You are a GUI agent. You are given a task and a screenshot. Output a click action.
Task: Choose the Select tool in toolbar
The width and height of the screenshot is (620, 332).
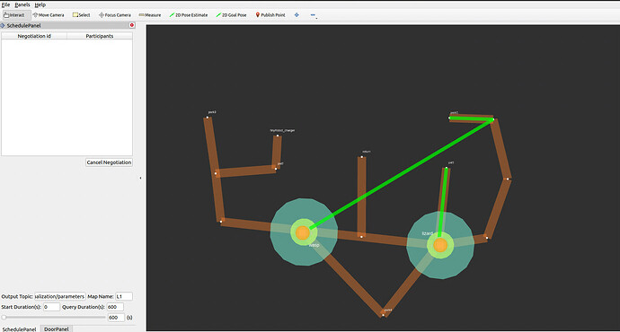coord(82,15)
